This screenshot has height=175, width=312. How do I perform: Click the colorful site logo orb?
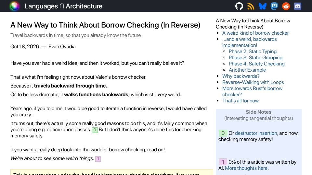click(x=14, y=6)
